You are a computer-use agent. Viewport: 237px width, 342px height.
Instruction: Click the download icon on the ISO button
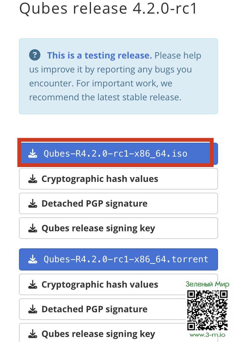coord(33,154)
